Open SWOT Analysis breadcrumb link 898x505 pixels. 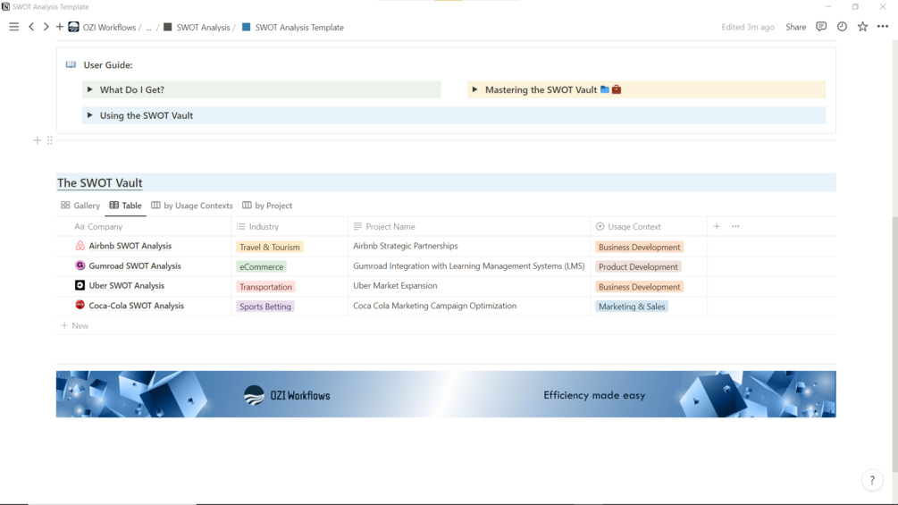[x=203, y=28]
